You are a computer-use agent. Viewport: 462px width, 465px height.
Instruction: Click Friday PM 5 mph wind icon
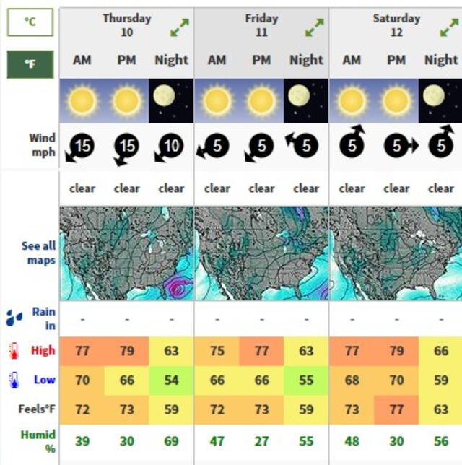259,147
